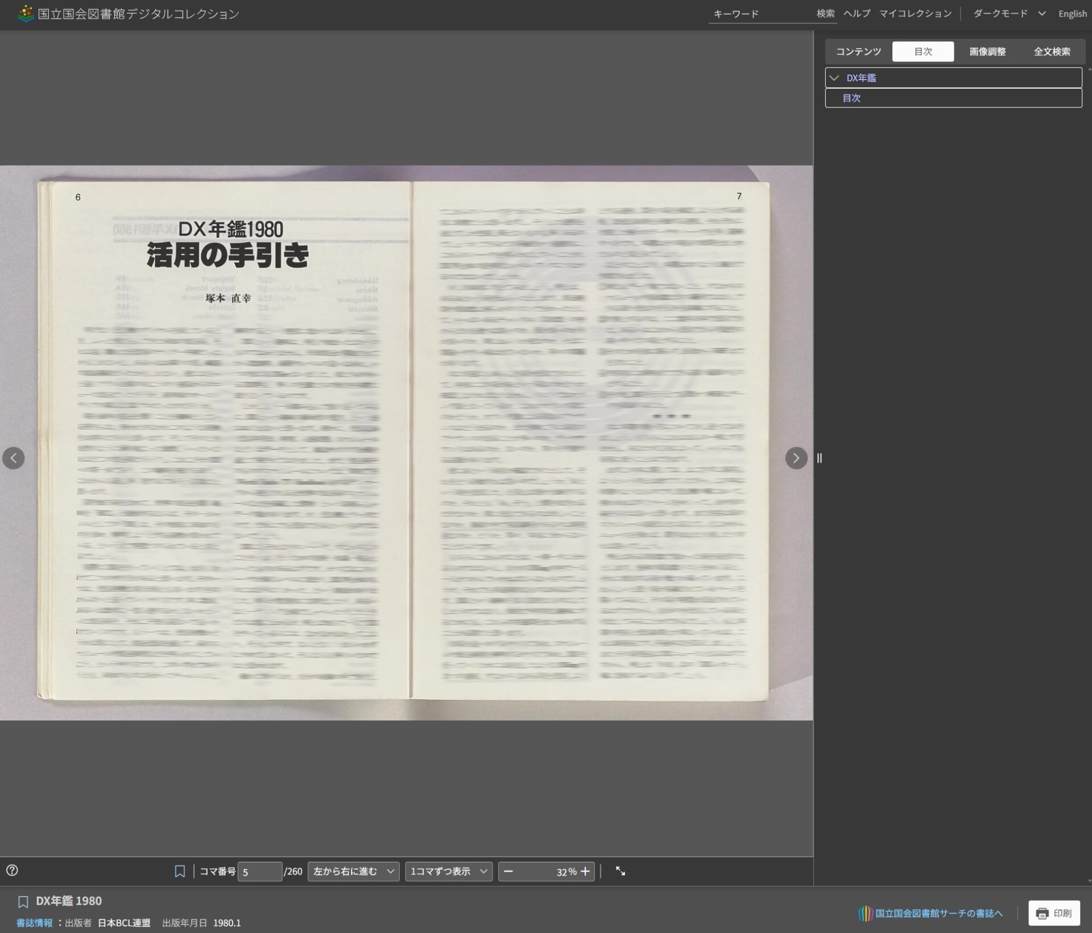Toggle the side panel divider handle
1092x933 pixels.
coord(819,458)
